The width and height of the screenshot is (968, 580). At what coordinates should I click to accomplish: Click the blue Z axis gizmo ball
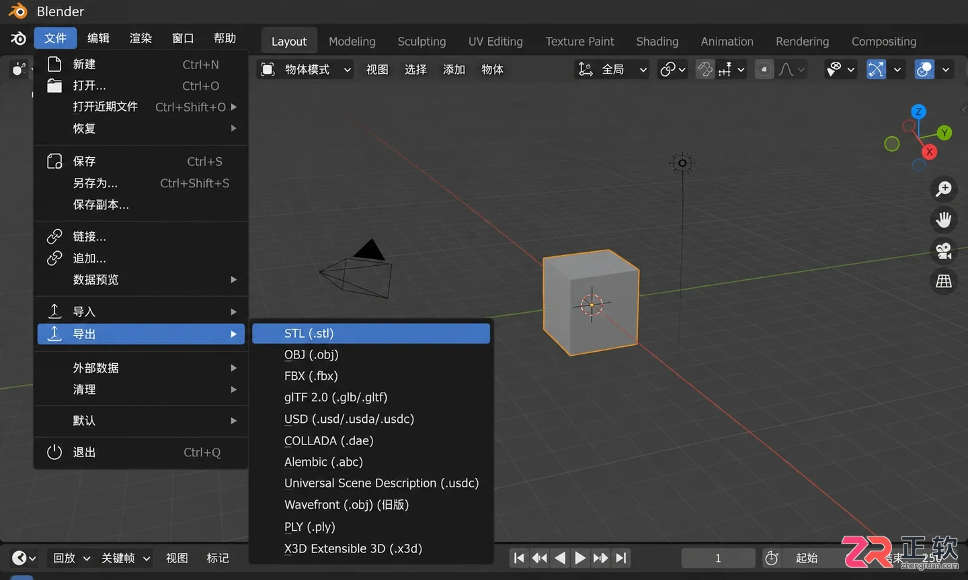(918, 111)
